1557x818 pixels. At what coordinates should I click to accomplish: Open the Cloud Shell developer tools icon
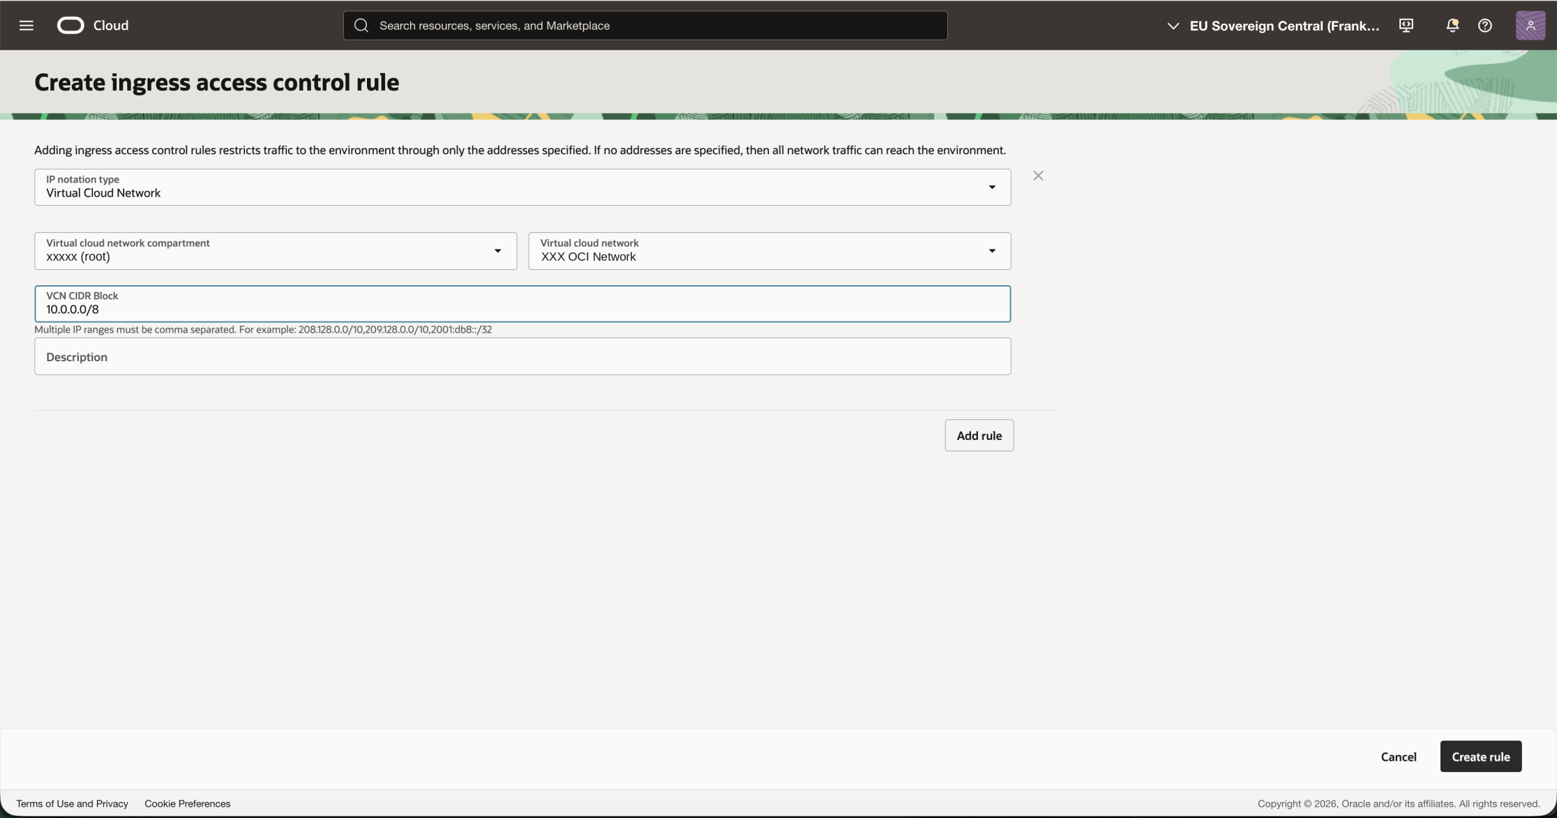1406,25
